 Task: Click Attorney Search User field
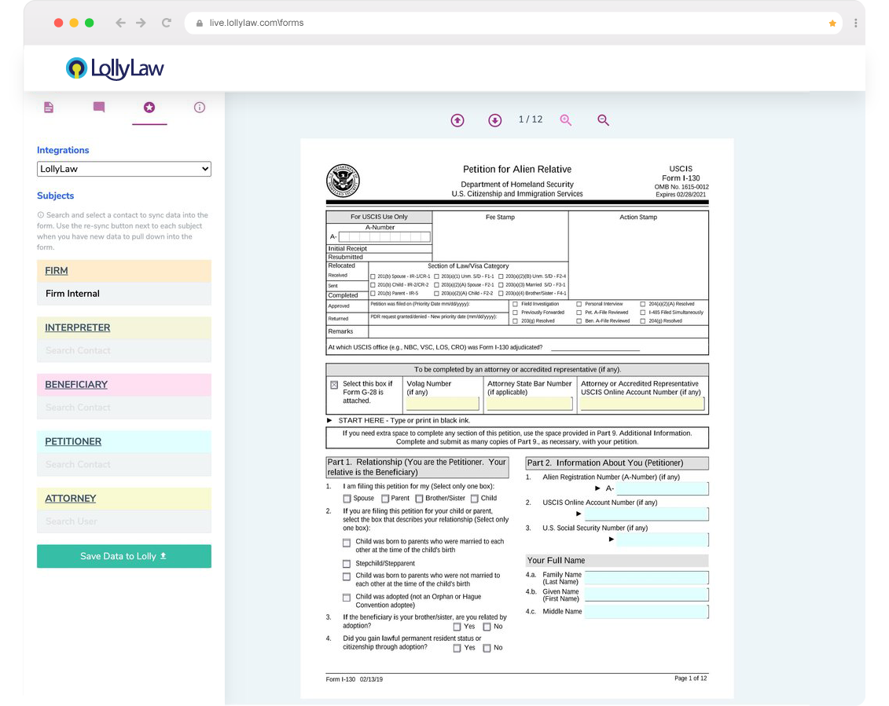point(124,521)
